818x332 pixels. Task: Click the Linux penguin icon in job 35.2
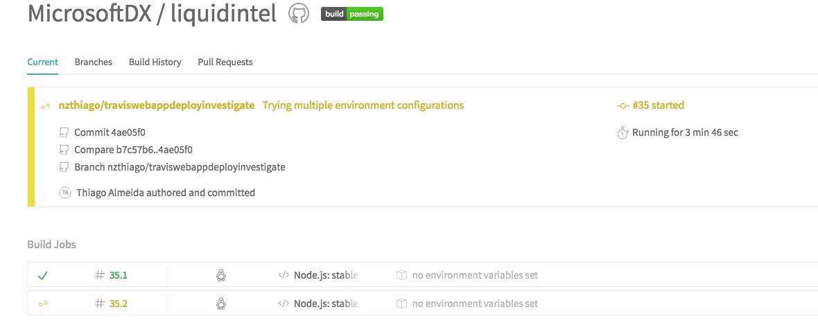(220, 304)
